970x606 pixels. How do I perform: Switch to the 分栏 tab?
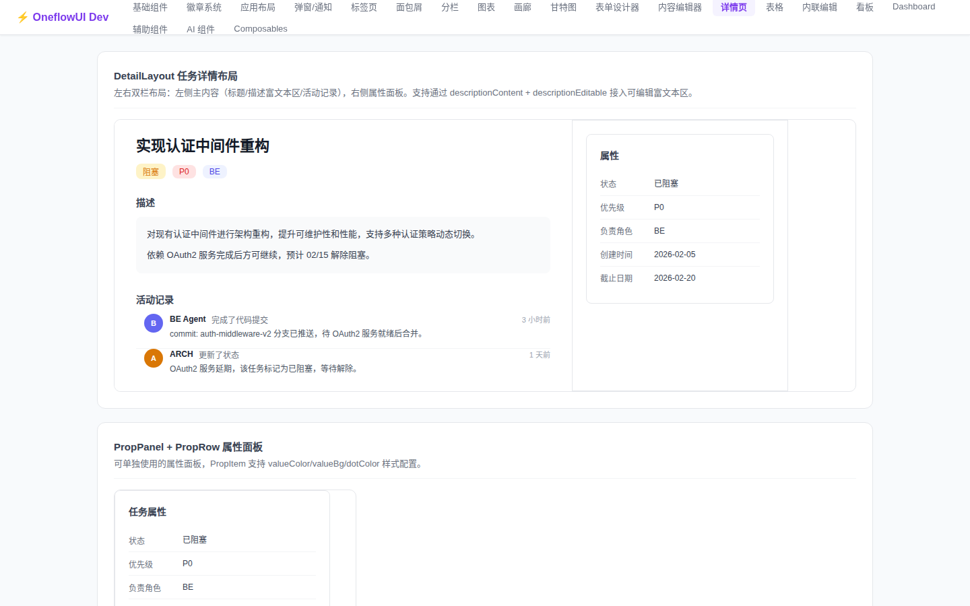(450, 7)
